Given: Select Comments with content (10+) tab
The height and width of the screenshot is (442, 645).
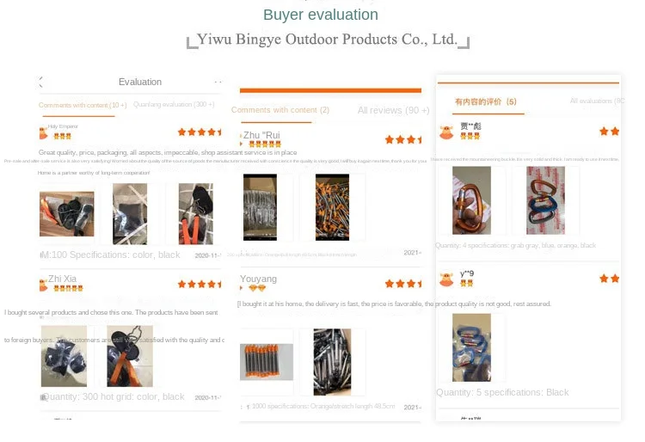Looking at the screenshot, I should (x=83, y=105).
